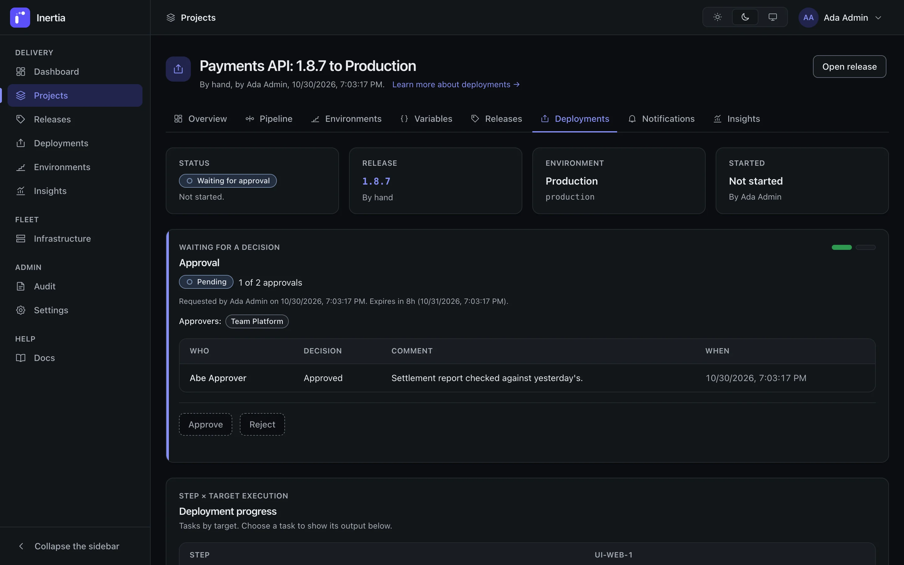This screenshot has width=904, height=565.
Task: Click the Abe Approver cell
Action: coord(218,378)
